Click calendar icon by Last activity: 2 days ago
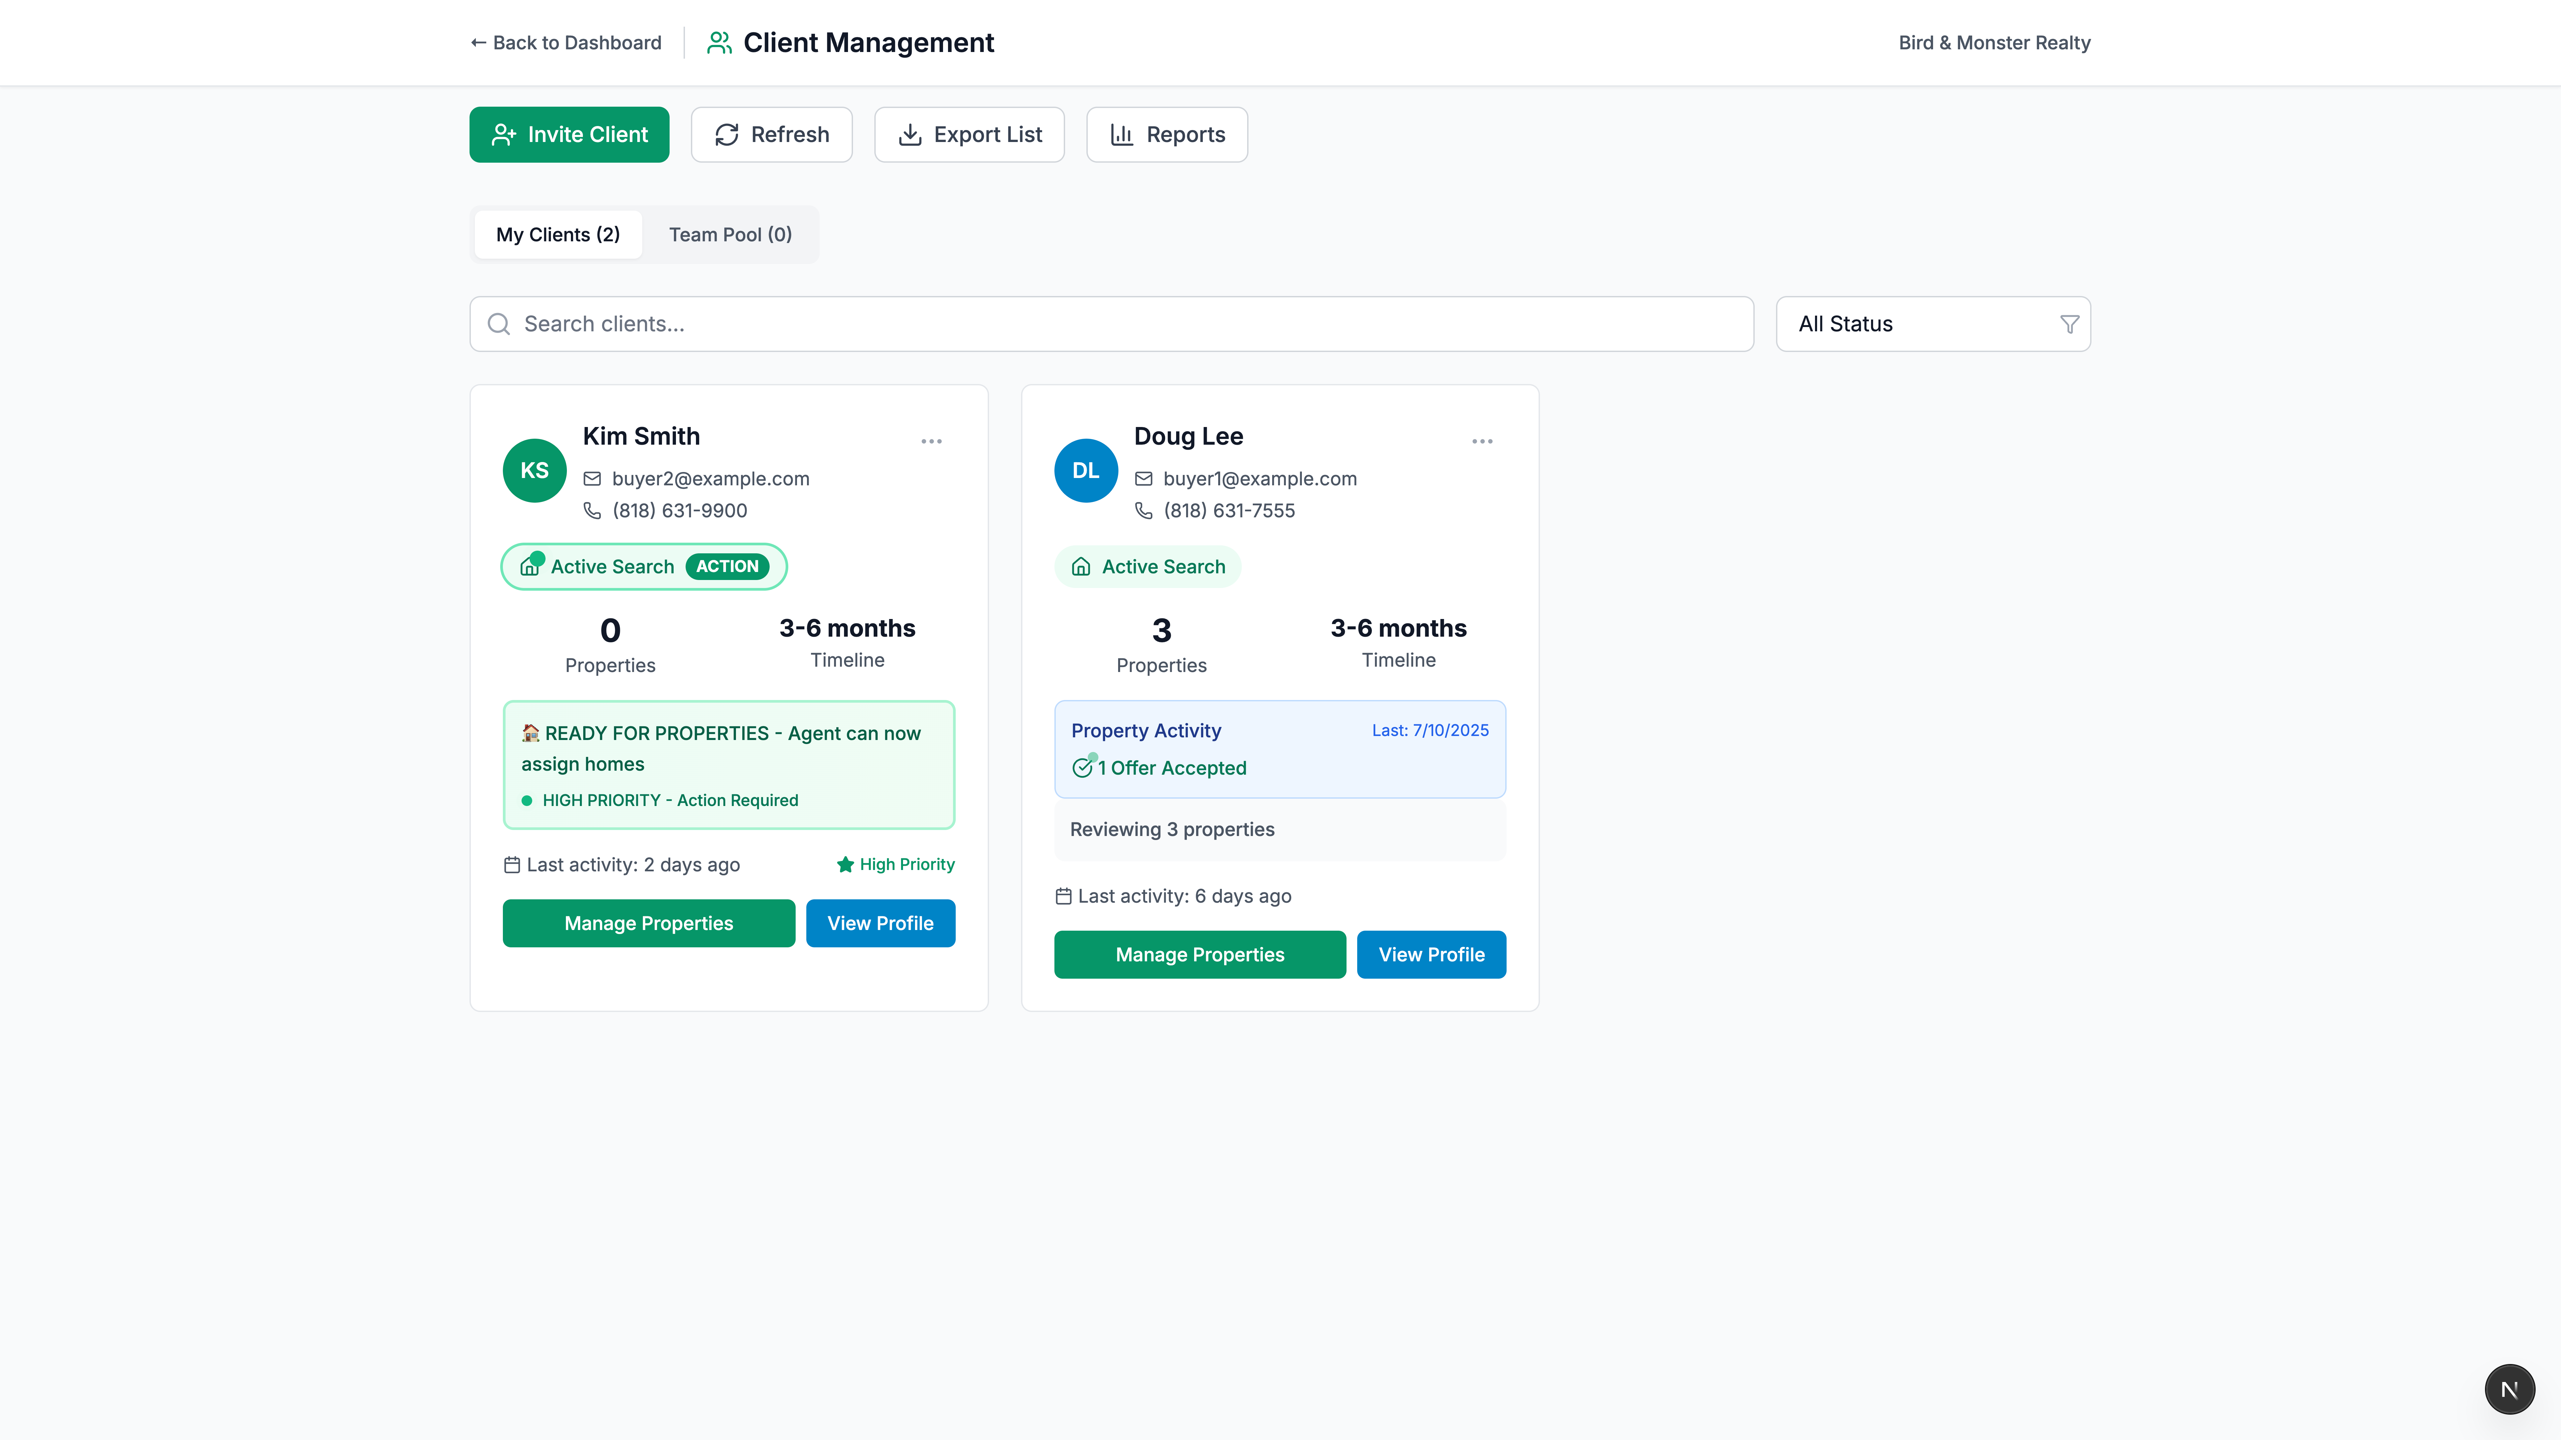The image size is (2561, 1440). (512, 865)
